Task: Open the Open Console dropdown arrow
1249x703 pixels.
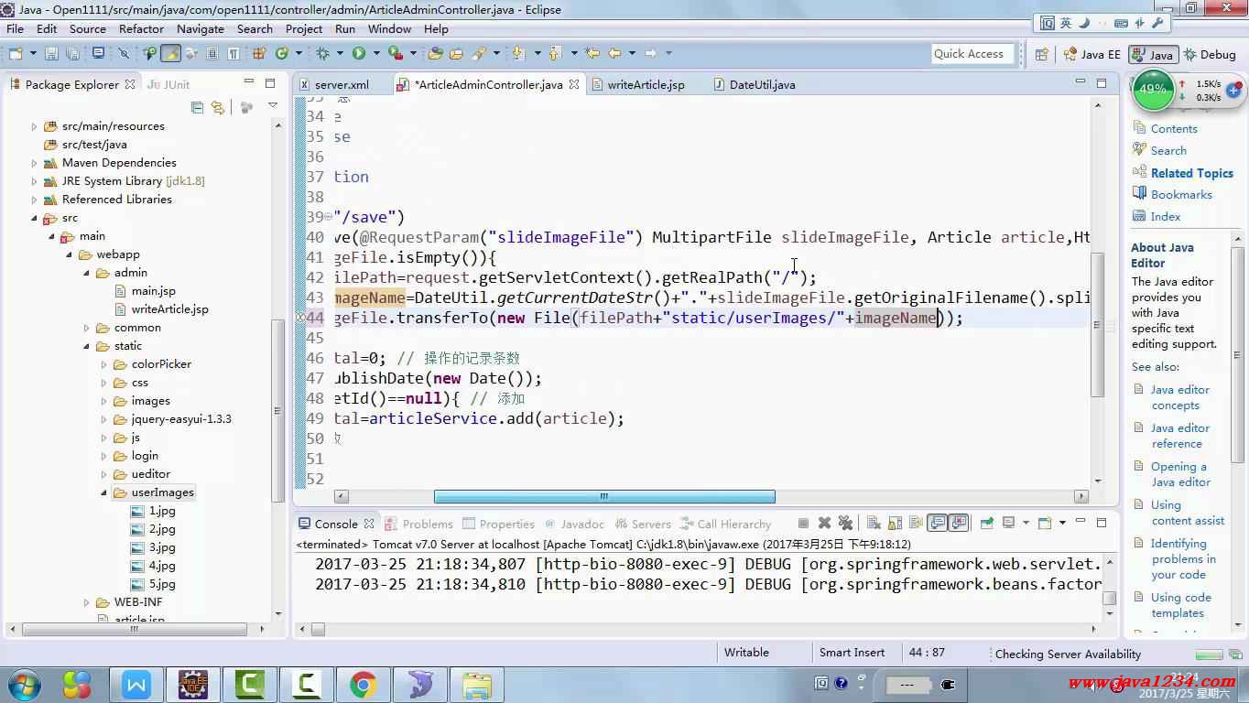Action: point(1062,524)
